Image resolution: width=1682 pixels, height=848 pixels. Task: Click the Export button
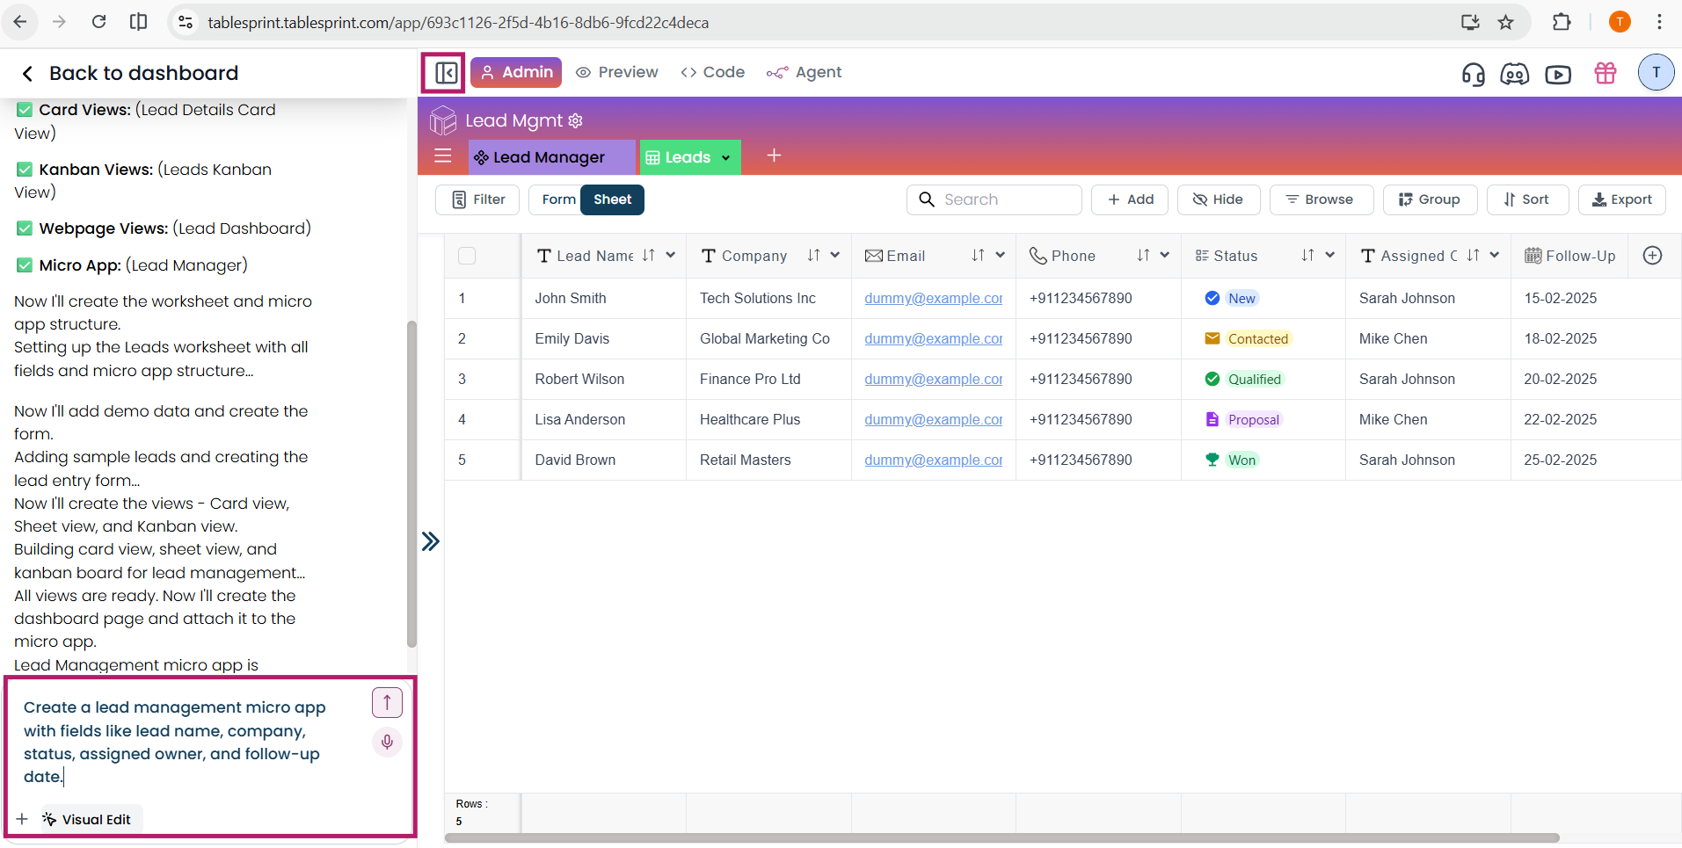pyautogui.click(x=1621, y=199)
